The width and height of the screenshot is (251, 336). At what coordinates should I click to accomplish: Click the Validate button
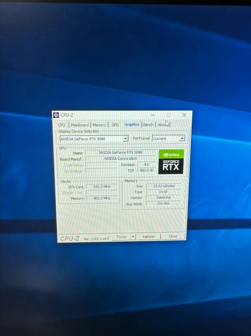pos(149,237)
